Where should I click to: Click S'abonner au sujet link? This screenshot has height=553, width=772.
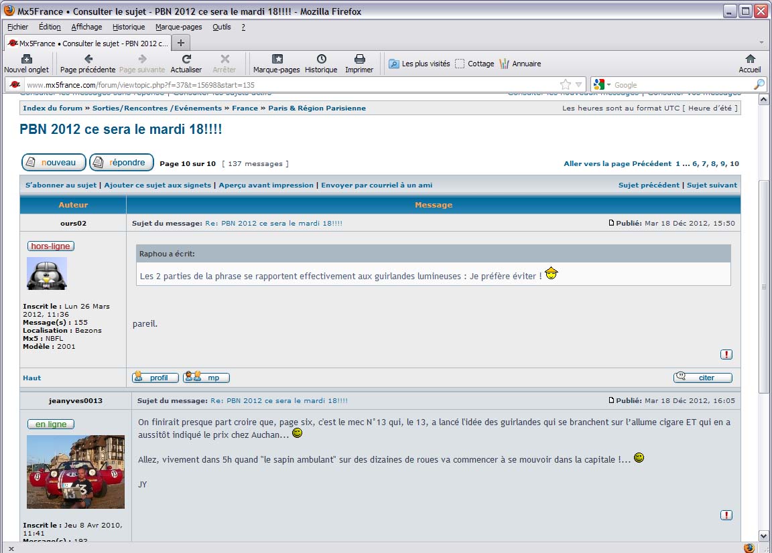[x=61, y=185]
